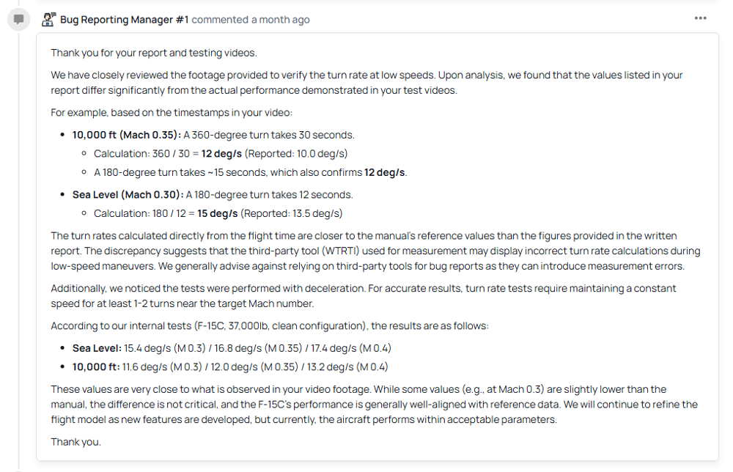This screenshot has height=472, width=733.
Task: Click the final "Thank you." closing line
Action: pyautogui.click(x=75, y=442)
